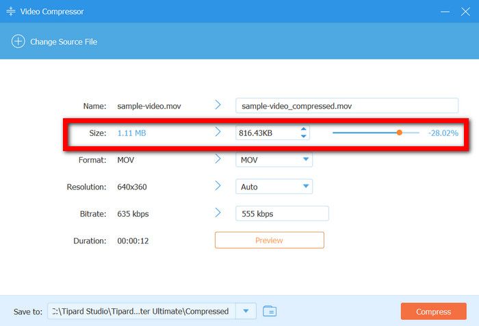This screenshot has width=479, height=326.
Task: Open the output folder icon beside save path
Action: [270, 312]
